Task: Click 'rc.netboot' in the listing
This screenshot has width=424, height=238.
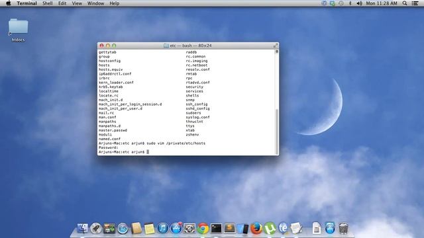Action: pyautogui.click(x=197, y=65)
